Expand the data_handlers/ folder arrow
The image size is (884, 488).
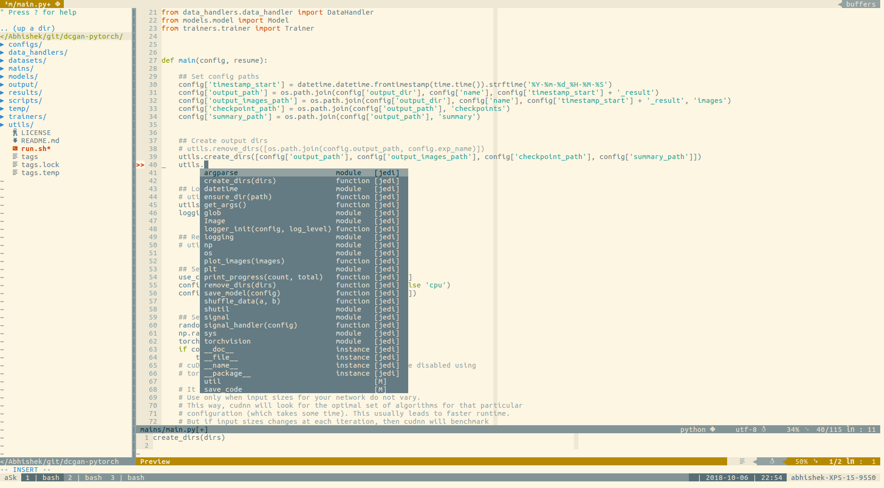2,52
